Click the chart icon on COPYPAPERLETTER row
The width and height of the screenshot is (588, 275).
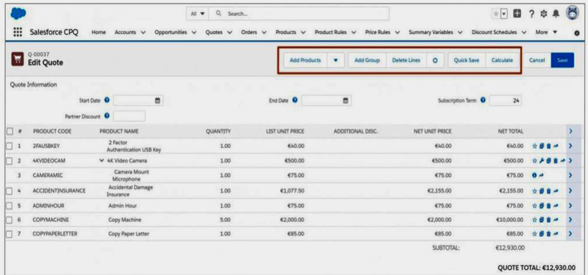(556, 234)
